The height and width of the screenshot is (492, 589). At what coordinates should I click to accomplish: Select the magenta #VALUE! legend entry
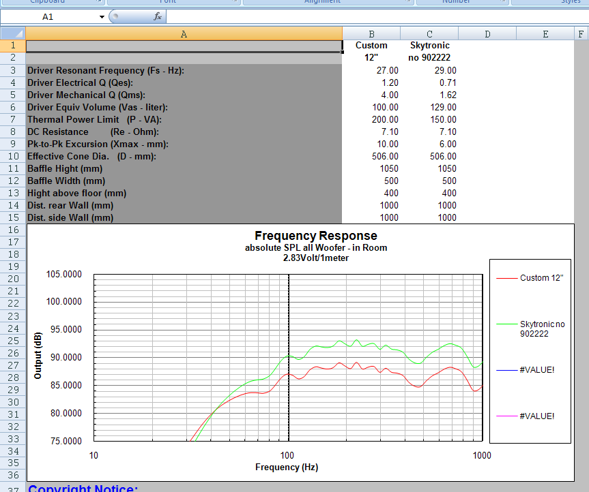526,416
